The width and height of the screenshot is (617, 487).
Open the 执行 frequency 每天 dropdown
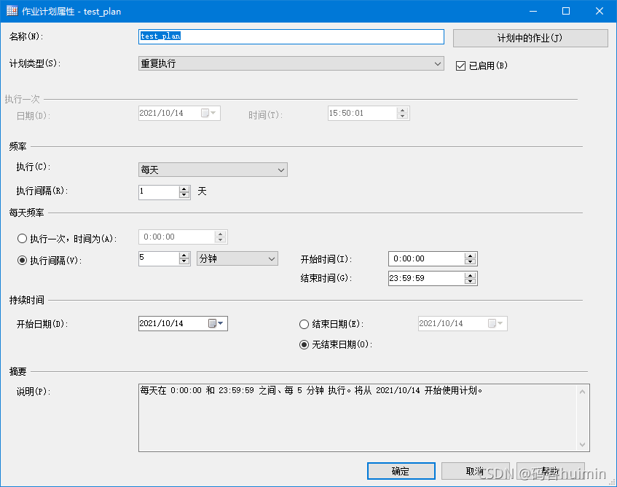click(213, 170)
